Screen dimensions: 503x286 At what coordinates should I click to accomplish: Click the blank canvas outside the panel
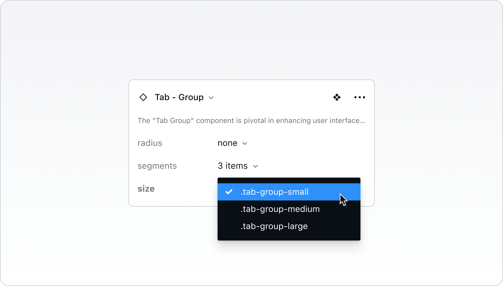71,232
